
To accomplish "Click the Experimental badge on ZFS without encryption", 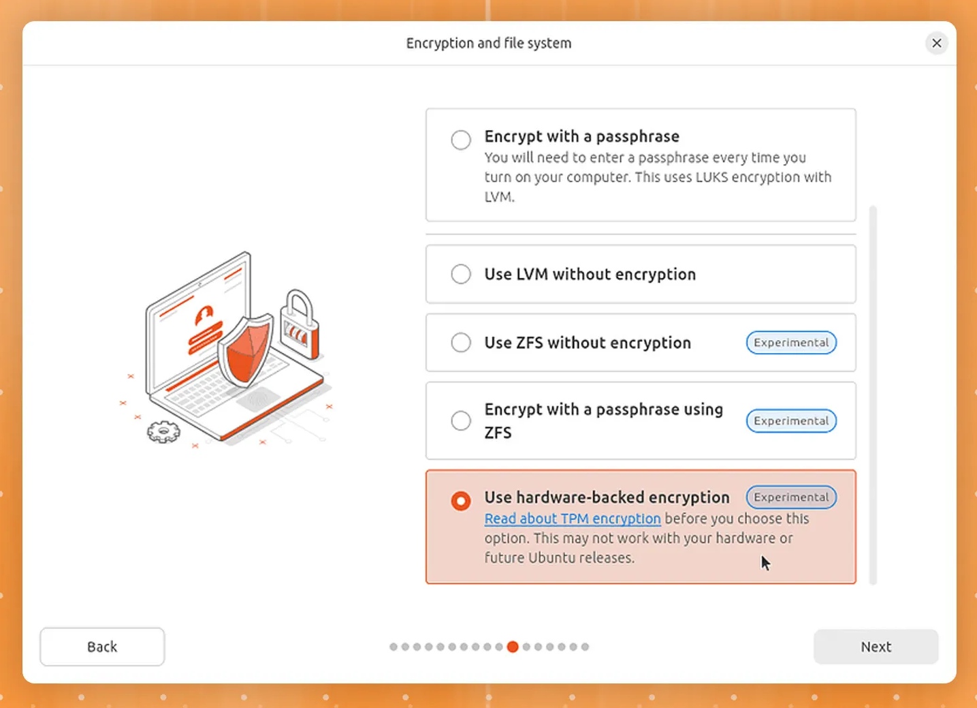I will click(791, 342).
